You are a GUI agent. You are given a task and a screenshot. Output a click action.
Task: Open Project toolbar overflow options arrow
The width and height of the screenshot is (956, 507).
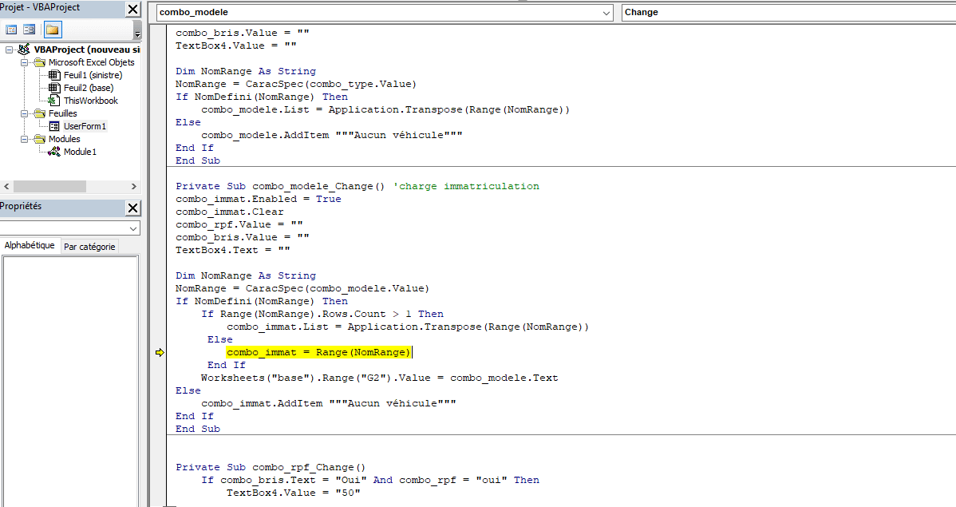137,30
